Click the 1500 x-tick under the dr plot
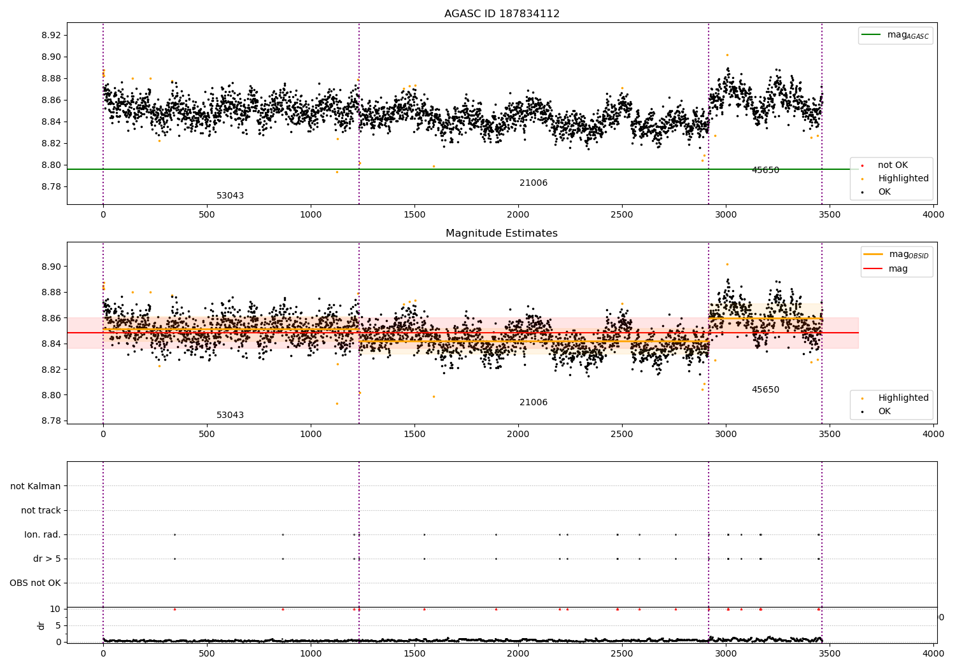 [414, 653]
